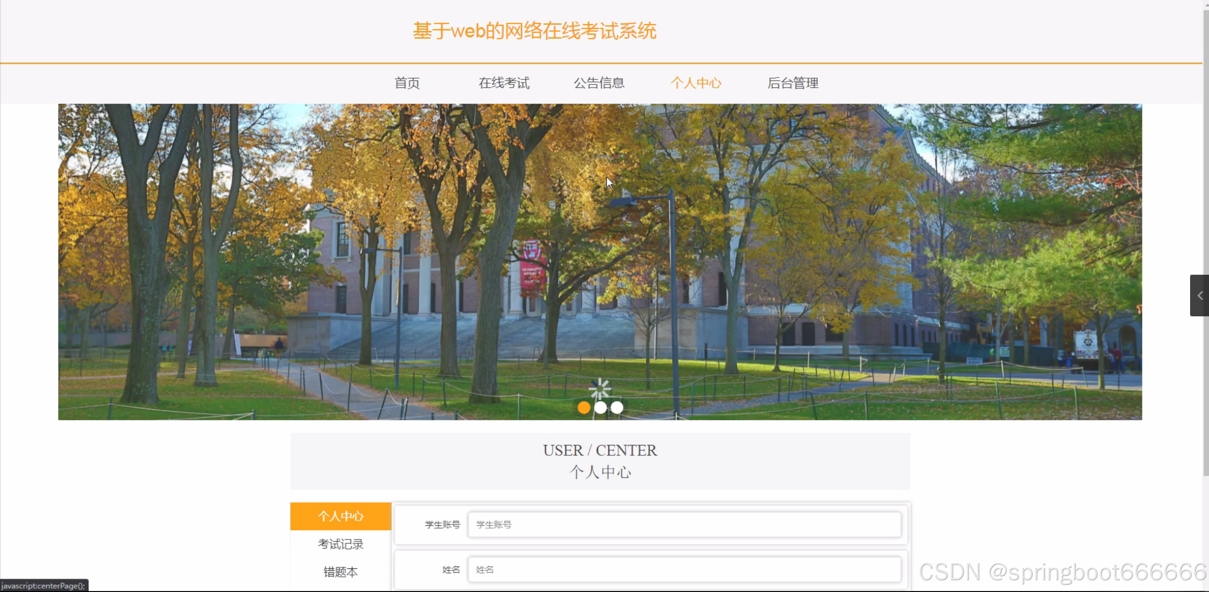
Task: Select the first orange carousel dot
Action: [x=584, y=408]
